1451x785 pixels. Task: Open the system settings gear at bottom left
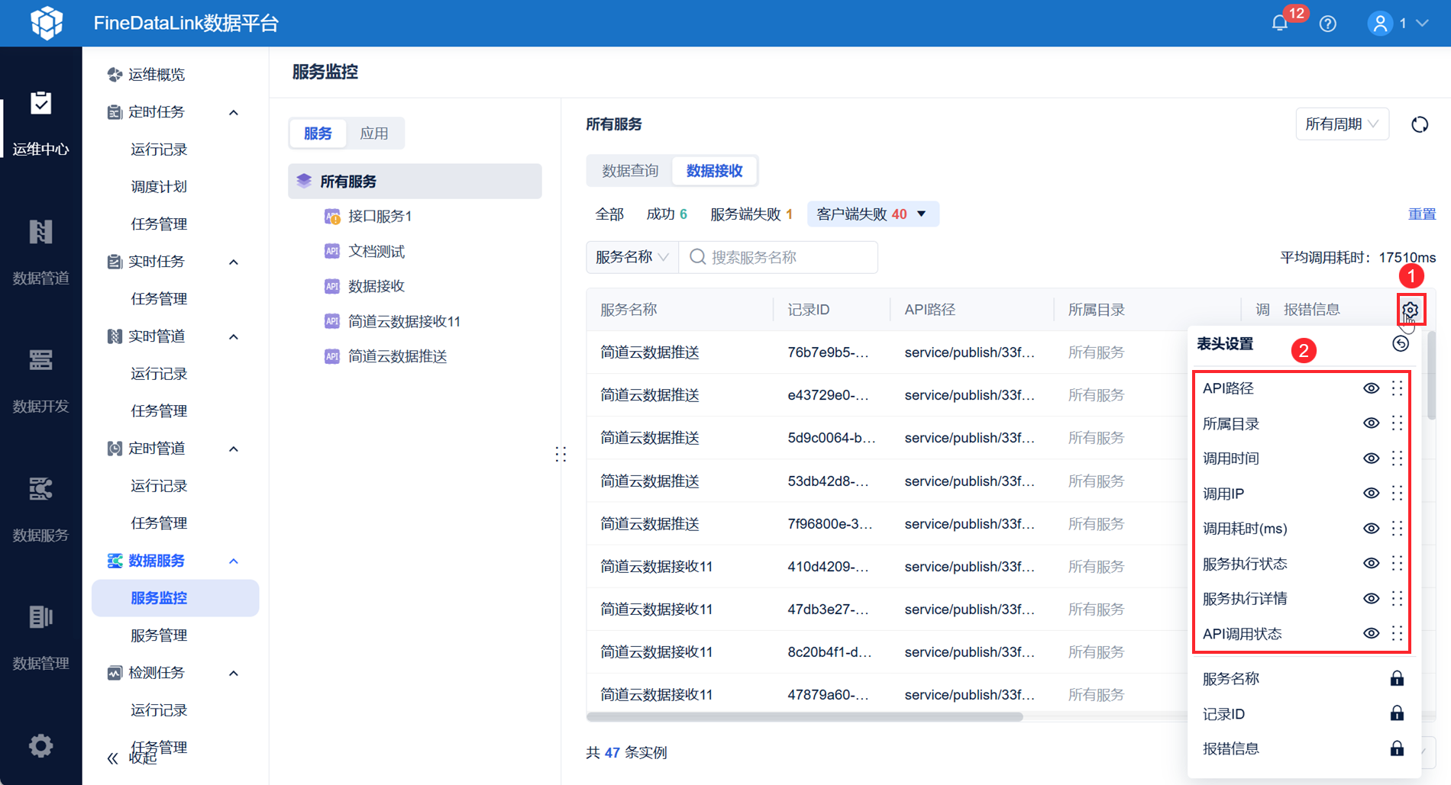point(40,745)
